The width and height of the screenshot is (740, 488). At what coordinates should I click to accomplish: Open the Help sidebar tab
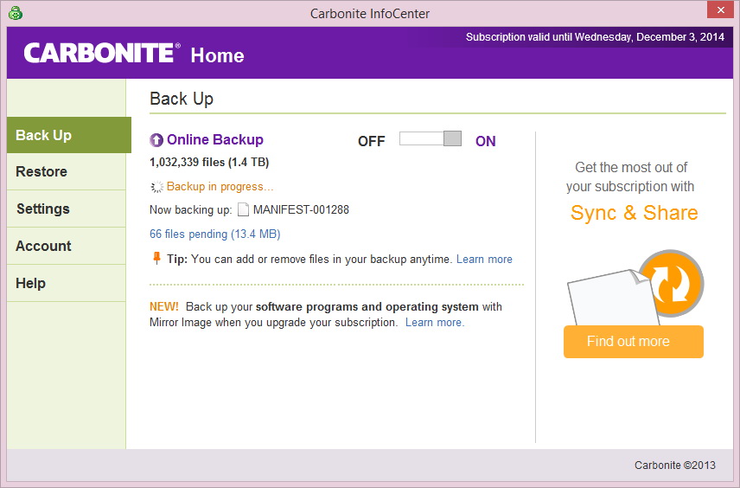point(67,284)
